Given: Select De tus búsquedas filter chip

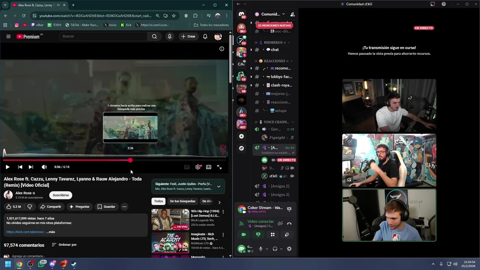Looking at the screenshot, I should [x=183, y=201].
